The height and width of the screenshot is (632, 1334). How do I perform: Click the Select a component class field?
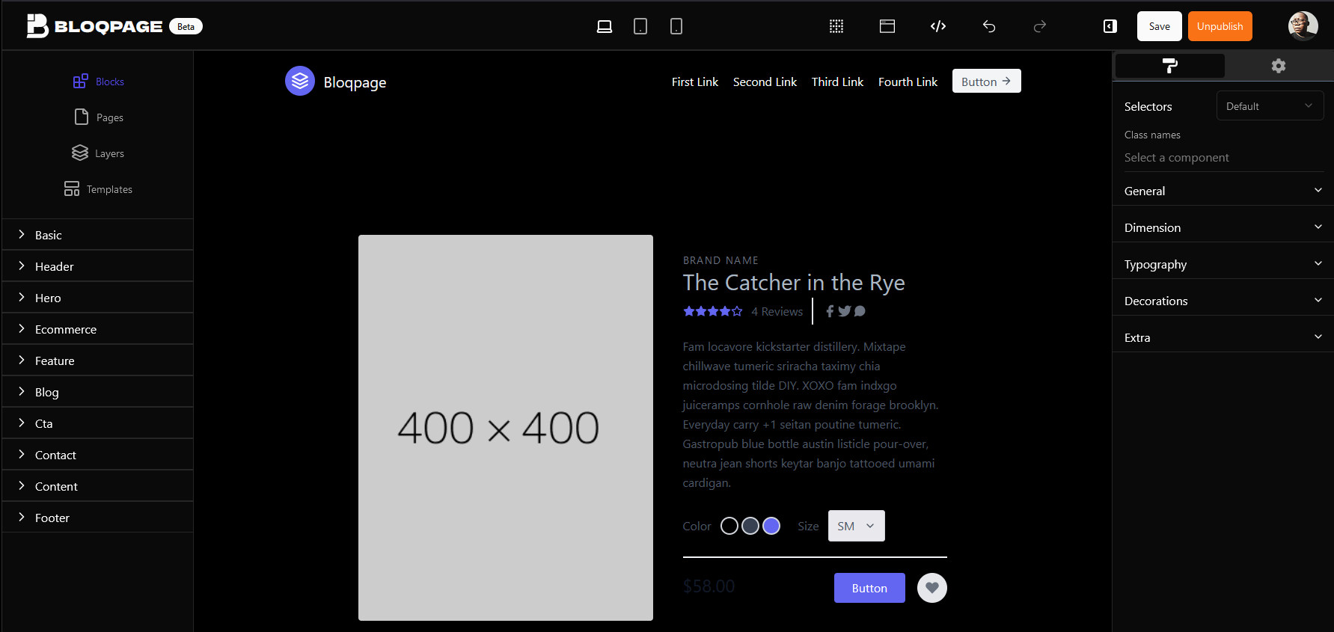click(x=1223, y=158)
